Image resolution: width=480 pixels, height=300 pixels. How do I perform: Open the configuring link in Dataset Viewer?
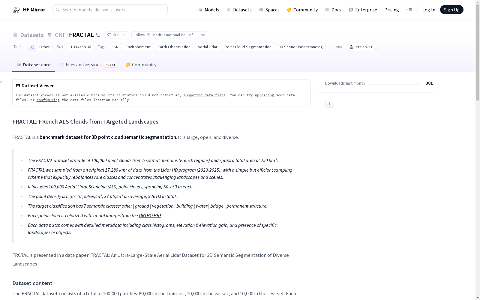pos(48,100)
